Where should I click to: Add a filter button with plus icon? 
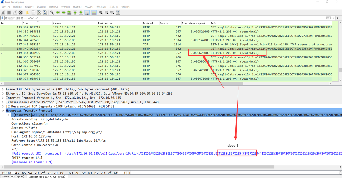coord(337,18)
